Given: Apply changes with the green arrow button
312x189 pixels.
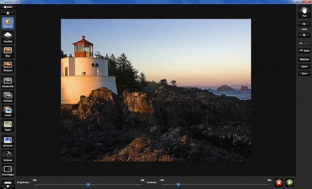Looking at the screenshot, I should (290, 183).
